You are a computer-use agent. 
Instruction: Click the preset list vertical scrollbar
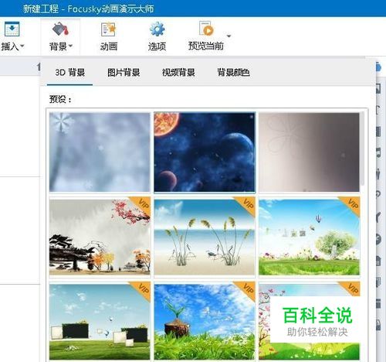click(x=363, y=149)
